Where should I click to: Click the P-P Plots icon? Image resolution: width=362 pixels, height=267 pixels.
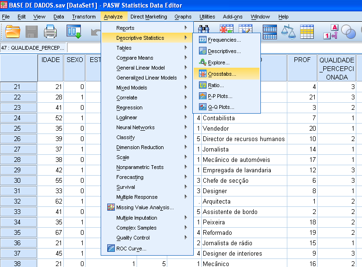point(202,96)
